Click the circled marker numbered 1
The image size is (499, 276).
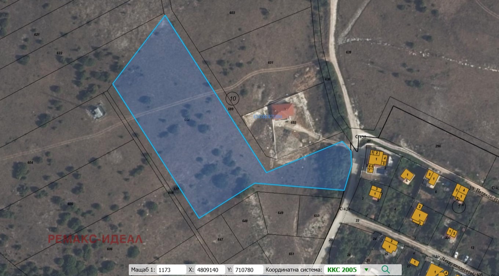click(x=459, y=207)
